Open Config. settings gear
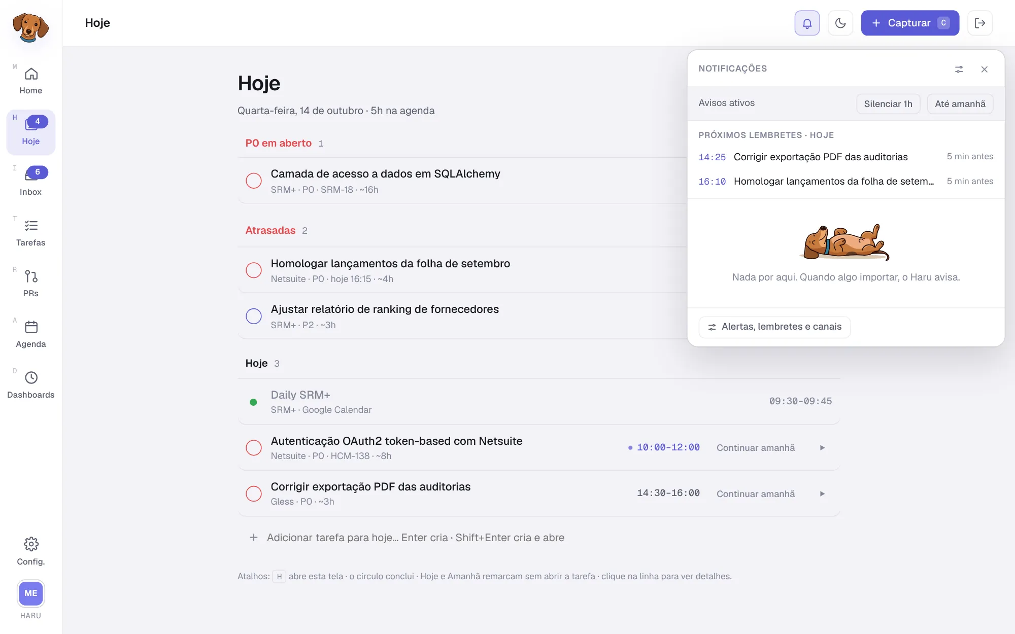The height and width of the screenshot is (634, 1015). (30, 551)
